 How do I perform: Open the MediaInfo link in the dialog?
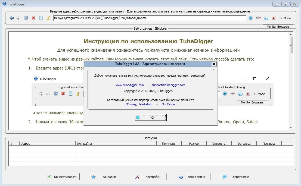146,104
